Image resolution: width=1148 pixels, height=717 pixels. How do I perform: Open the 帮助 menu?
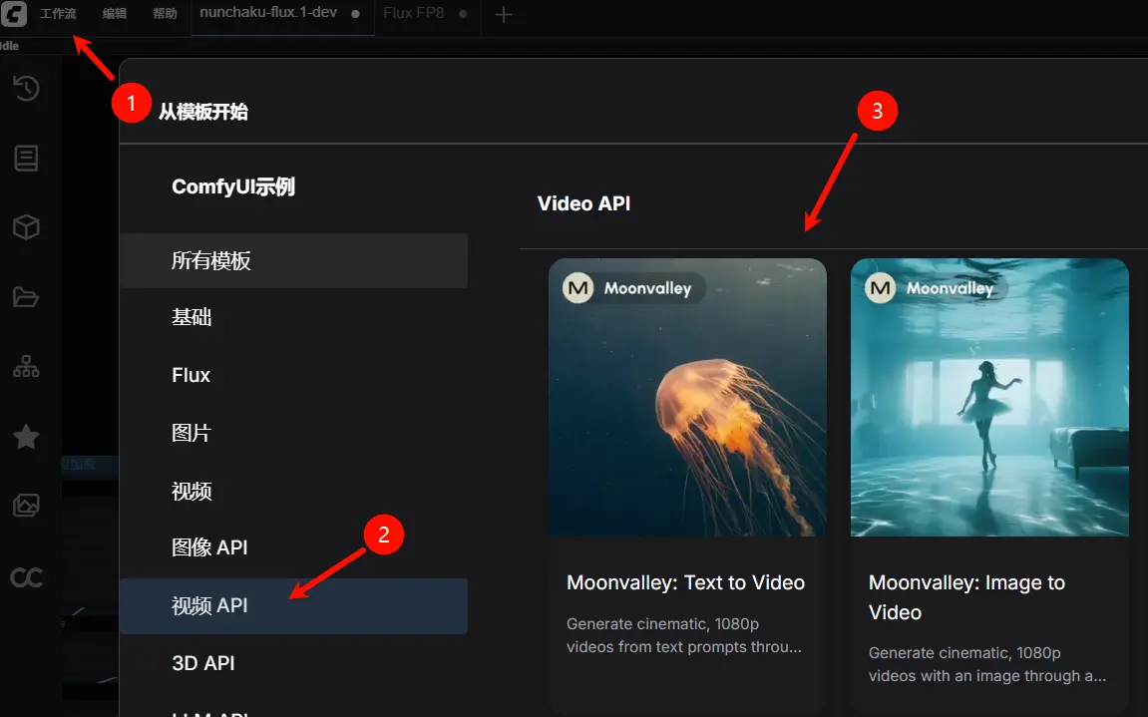[x=165, y=13]
